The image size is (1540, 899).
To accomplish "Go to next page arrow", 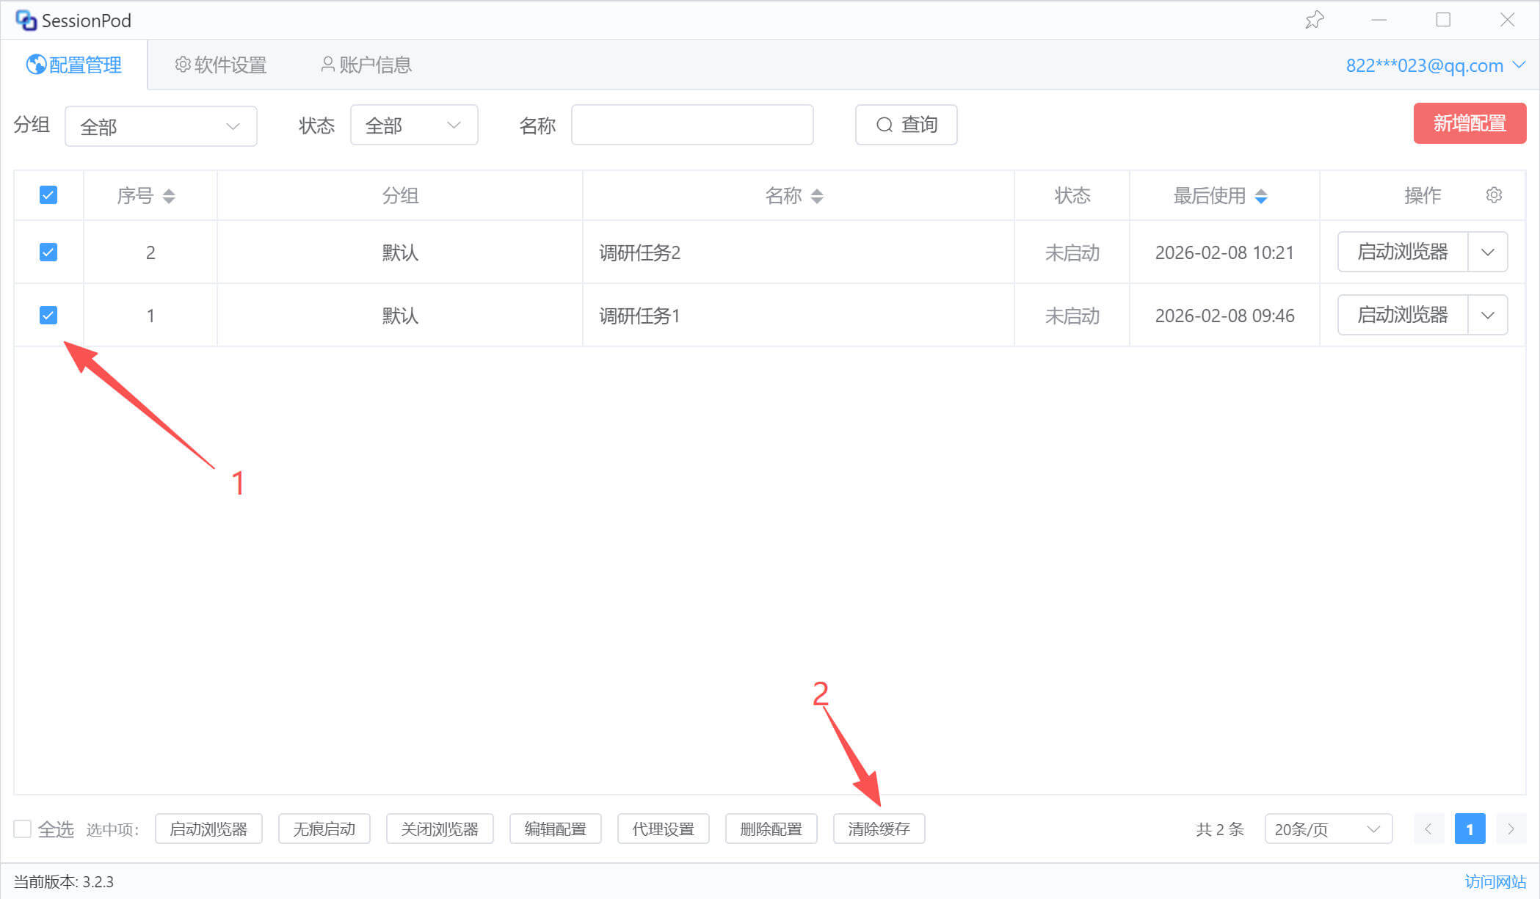I will click(x=1511, y=829).
